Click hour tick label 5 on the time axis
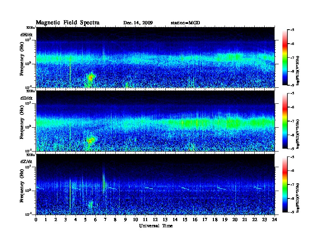Screen dimensions: 327x252 click(x=85, y=219)
